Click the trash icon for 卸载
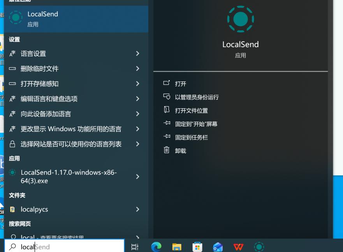The width and height of the screenshot is (343, 252). click(x=167, y=150)
